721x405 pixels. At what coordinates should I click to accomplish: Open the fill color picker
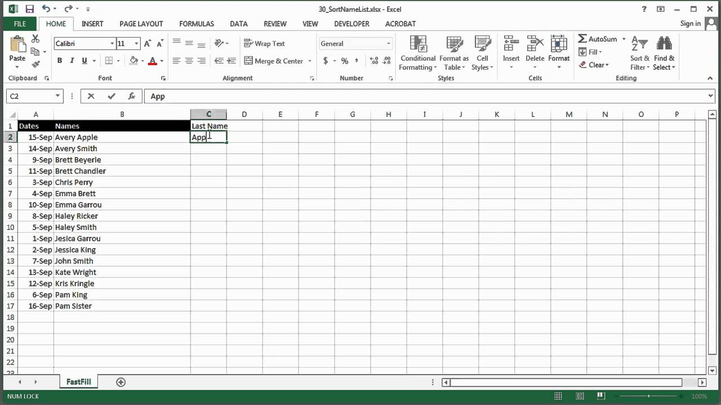(x=143, y=61)
